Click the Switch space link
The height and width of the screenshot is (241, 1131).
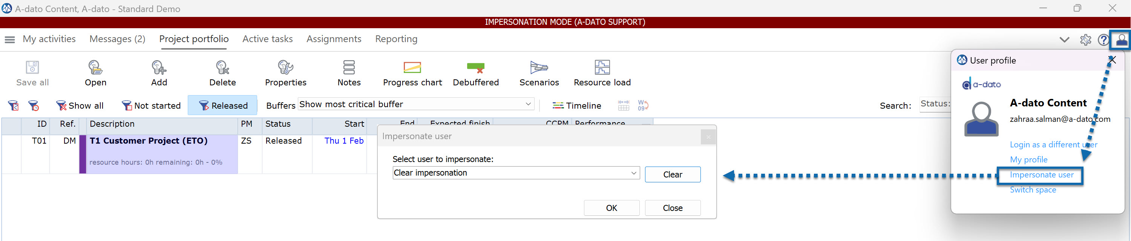pyautogui.click(x=1033, y=190)
